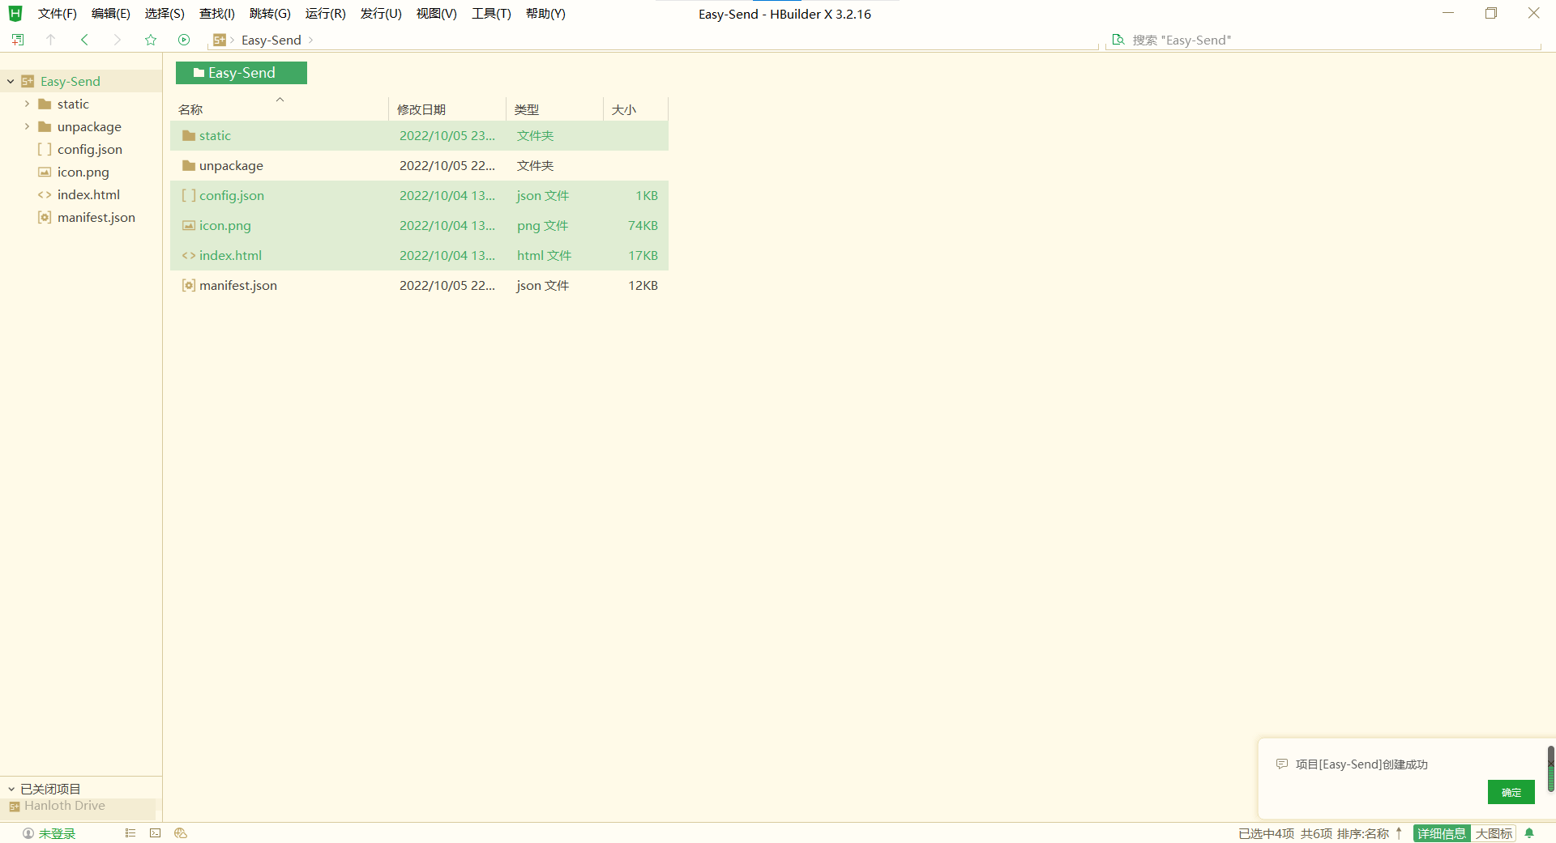Click the terminal icon in status bar
Screen dimensions: 1556x843
156,833
